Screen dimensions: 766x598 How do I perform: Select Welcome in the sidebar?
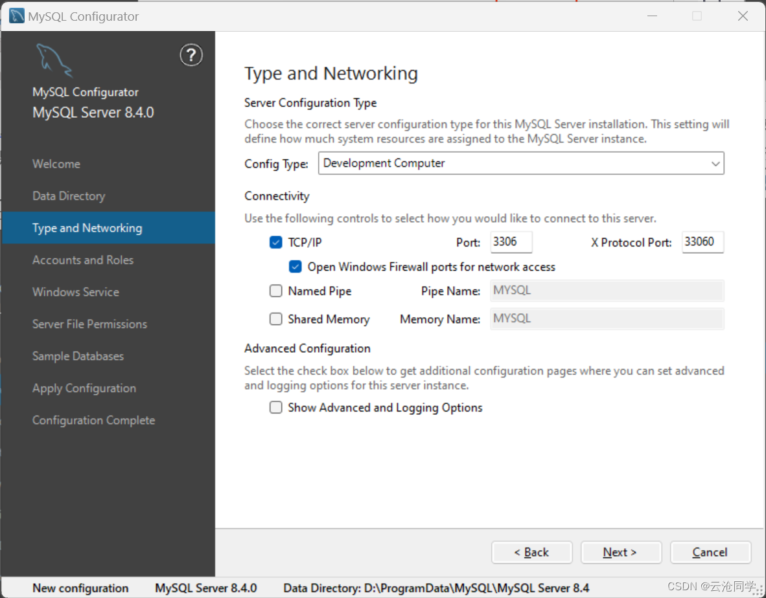coord(56,164)
